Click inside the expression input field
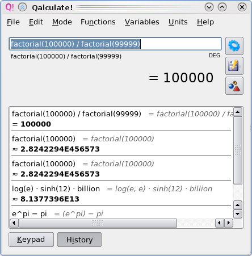Image resolution: width=252 pixels, height=256 pixels. point(115,44)
